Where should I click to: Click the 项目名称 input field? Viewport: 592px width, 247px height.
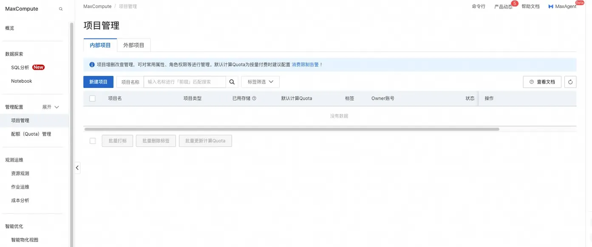[183, 81]
